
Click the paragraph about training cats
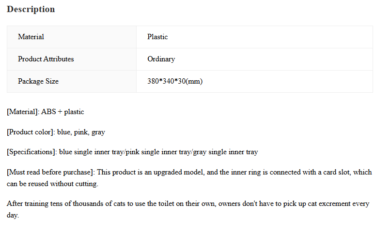click(188, 209)
